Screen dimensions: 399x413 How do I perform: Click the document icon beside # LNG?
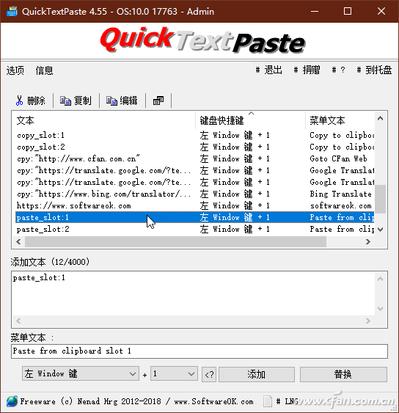268,401
